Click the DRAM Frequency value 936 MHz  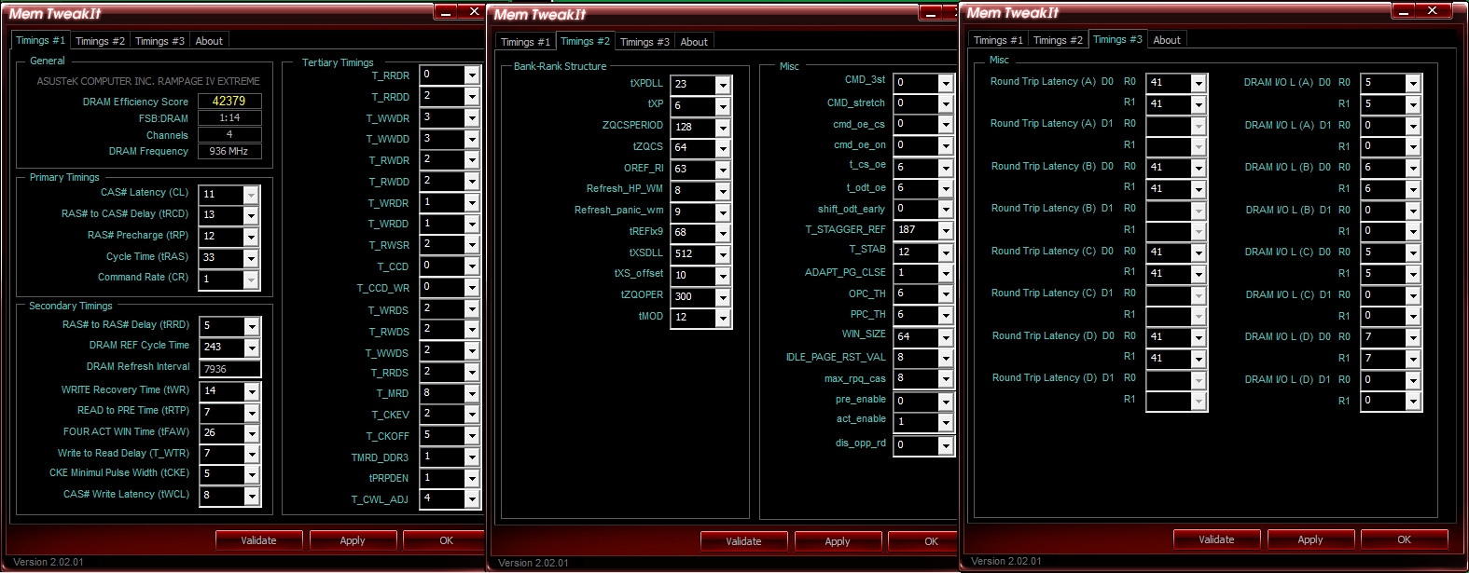coord(229,151)
